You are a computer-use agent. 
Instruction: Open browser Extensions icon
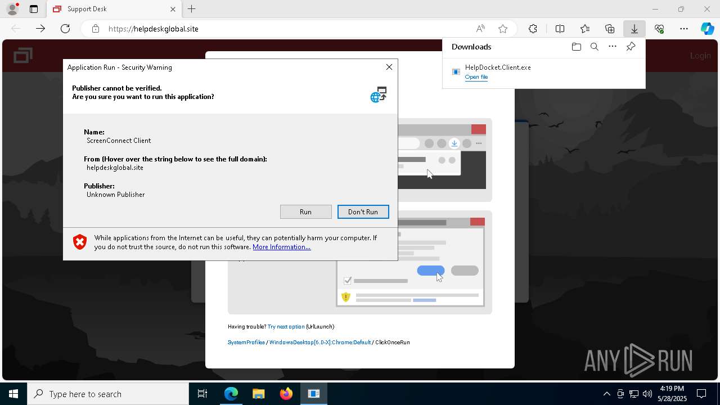coord(533,29)
